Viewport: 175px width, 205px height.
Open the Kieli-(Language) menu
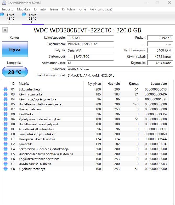101,9
